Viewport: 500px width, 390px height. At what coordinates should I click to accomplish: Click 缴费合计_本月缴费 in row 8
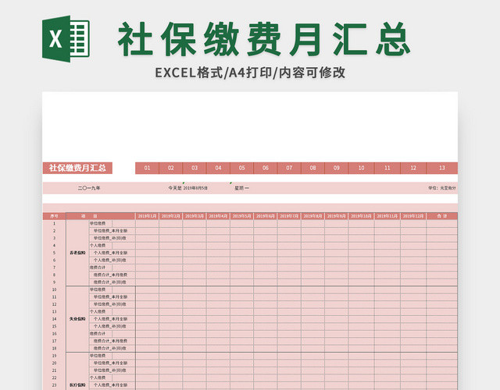point(110,275)
